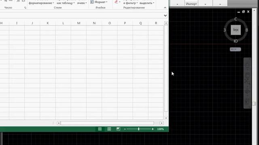Click Excel vertical scrollbar down arrow
This screenshot has height=145, width=259.
pyautogui.click(x=166, y=118)
